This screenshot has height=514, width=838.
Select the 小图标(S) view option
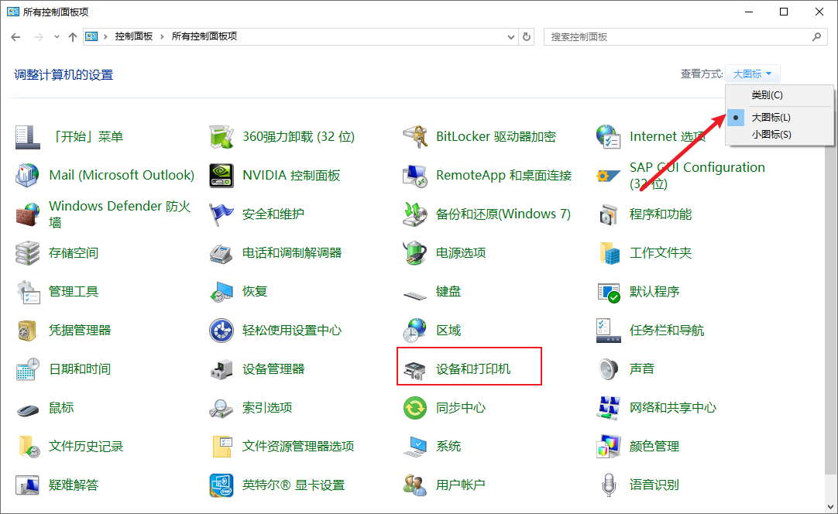coord(771,135)
